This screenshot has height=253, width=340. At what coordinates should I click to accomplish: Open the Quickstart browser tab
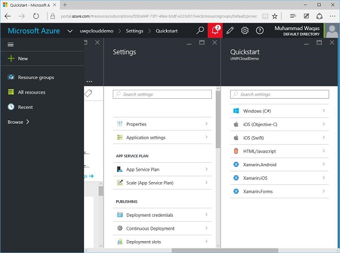[x=29, y=5]
